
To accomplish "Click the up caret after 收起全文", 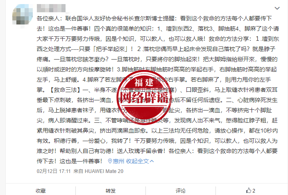I will (152, 161).
